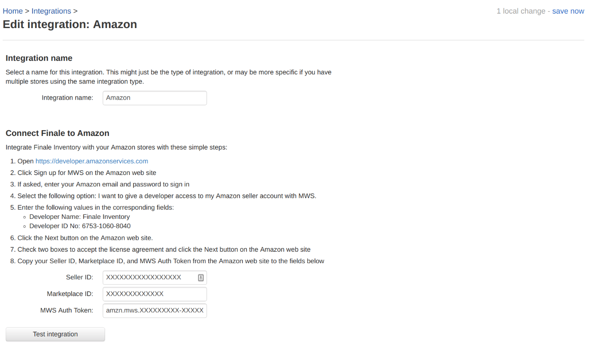This screenshot has height=350, width=590.
Task: Click 'Developer ID No: 6753-1060-8040' text
Action: point(80,226)
